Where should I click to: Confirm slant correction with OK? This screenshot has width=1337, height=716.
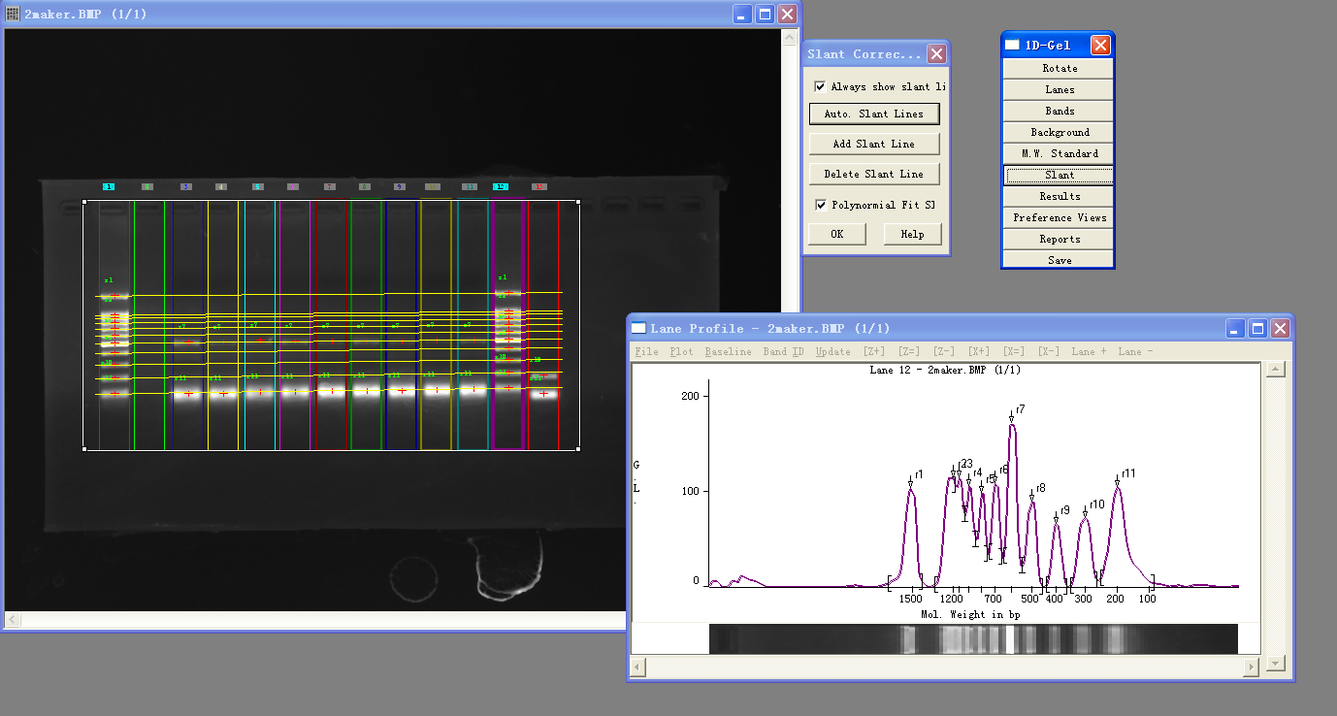click(x=837, y=234)
